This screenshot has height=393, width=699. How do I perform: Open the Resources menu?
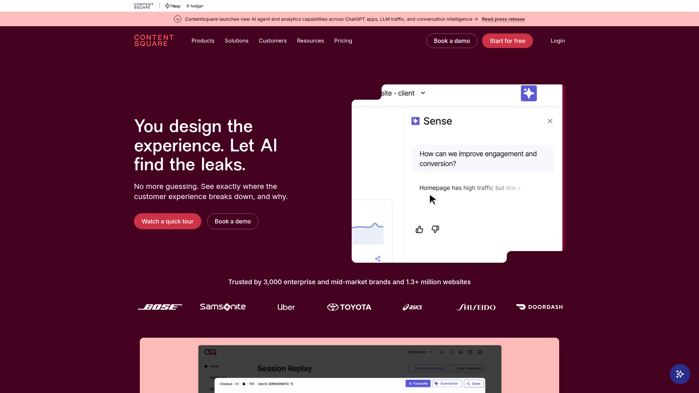(311, 41)
